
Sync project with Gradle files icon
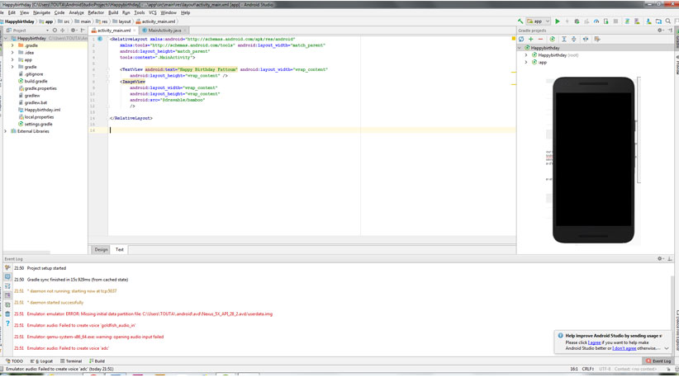coord(627,21)
